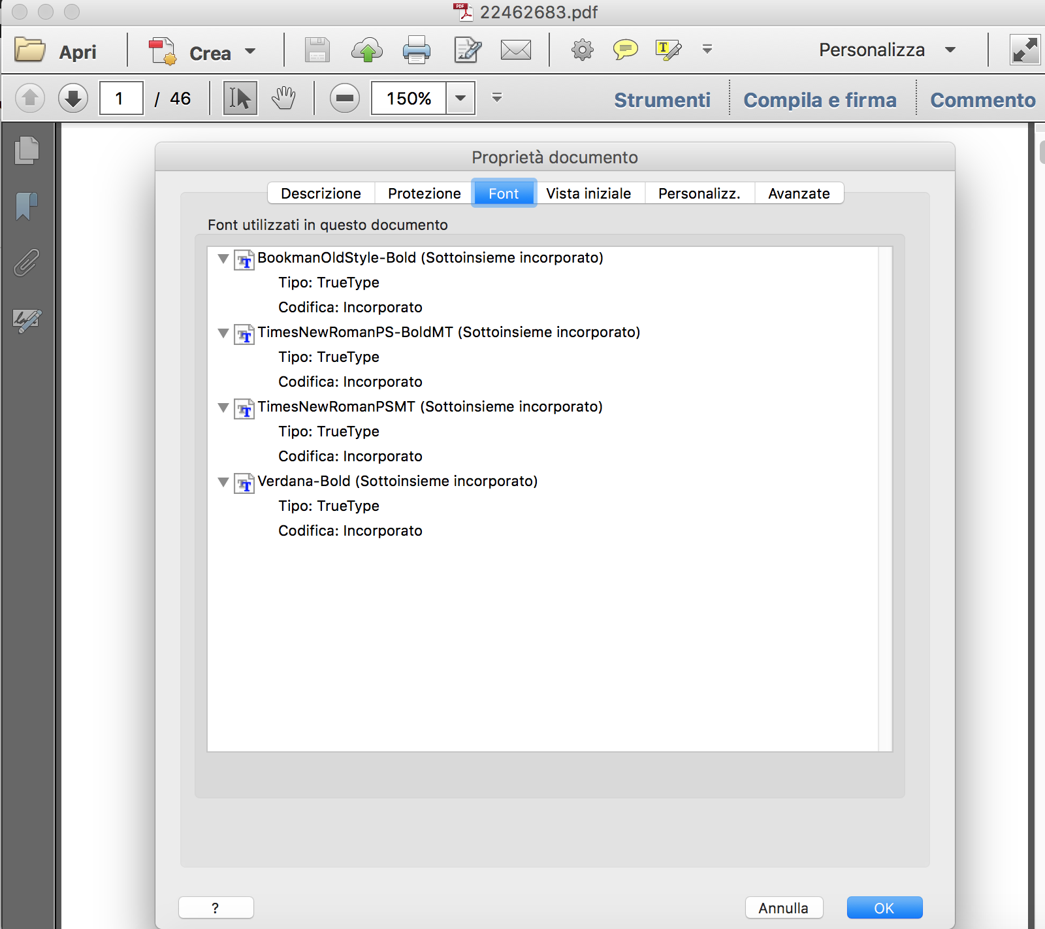The width and height of the screenshot is (1045, 929).
Task: Open the Commento panel
Action: tap(983, 100)
